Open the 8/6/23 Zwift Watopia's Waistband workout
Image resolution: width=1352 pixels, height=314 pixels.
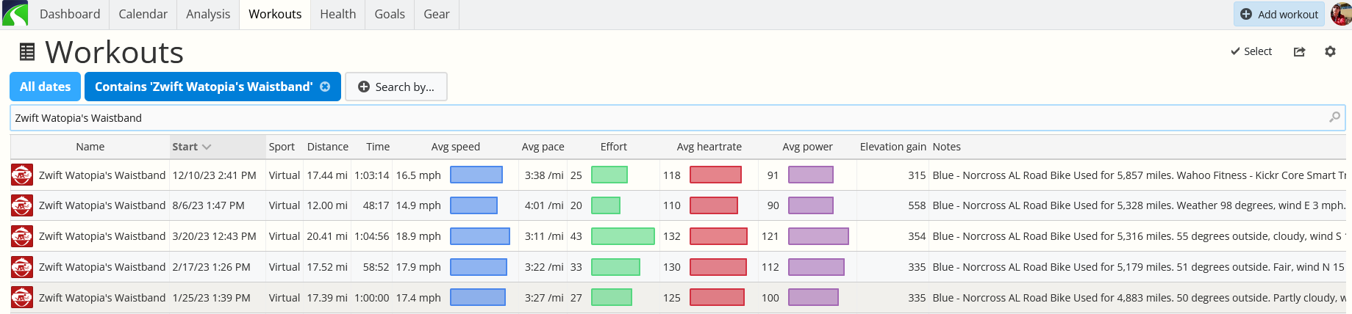pos(102,205)
